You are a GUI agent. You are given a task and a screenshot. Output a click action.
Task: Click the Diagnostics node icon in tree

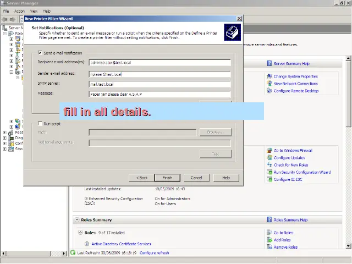tap(11, 138)
